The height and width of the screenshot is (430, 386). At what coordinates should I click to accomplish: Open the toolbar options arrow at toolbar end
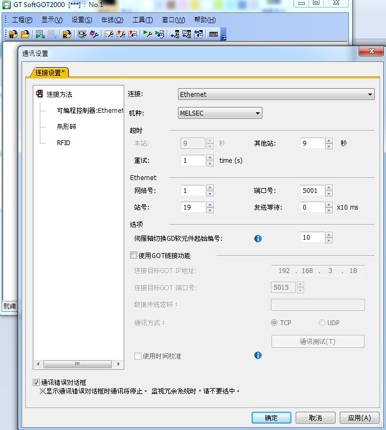click(224, 36)
